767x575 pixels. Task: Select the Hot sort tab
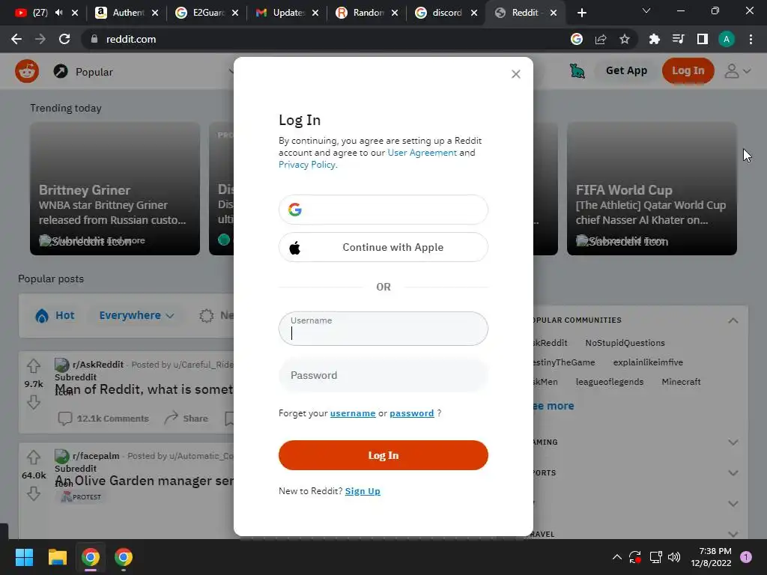(x=55, y=316)
